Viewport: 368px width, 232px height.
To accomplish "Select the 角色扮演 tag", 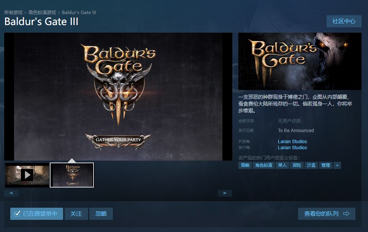I will (x=264, y=165).
